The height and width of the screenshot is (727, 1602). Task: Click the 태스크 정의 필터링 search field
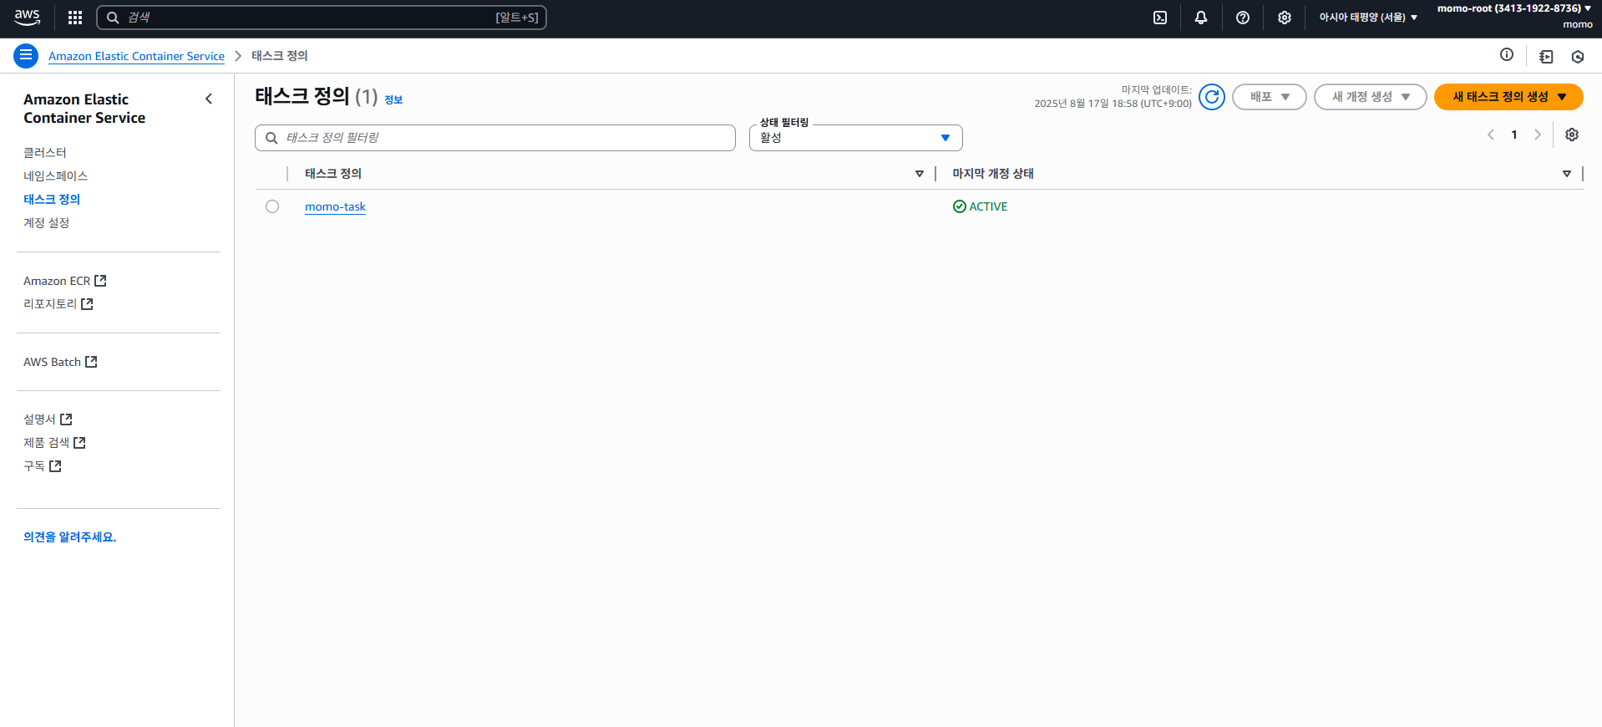coord(495,138)
